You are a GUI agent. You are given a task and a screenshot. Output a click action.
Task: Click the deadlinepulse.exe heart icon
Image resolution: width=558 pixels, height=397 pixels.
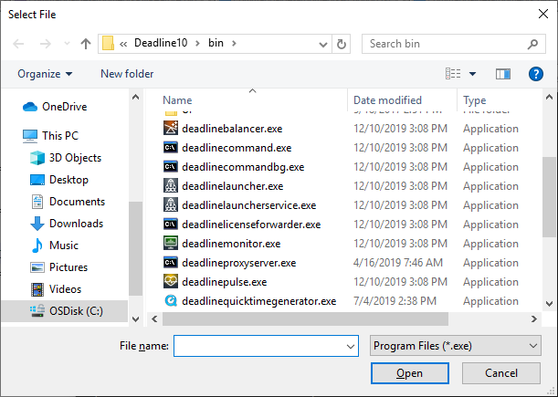tap(171, 282)
